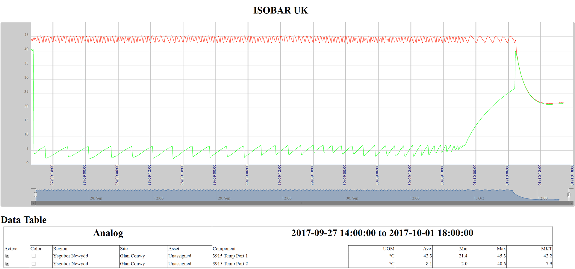The height and width of the screenshot is (269, 575).
Task: Click x-axis label 29/09 12:00
Action: point(280,175)
